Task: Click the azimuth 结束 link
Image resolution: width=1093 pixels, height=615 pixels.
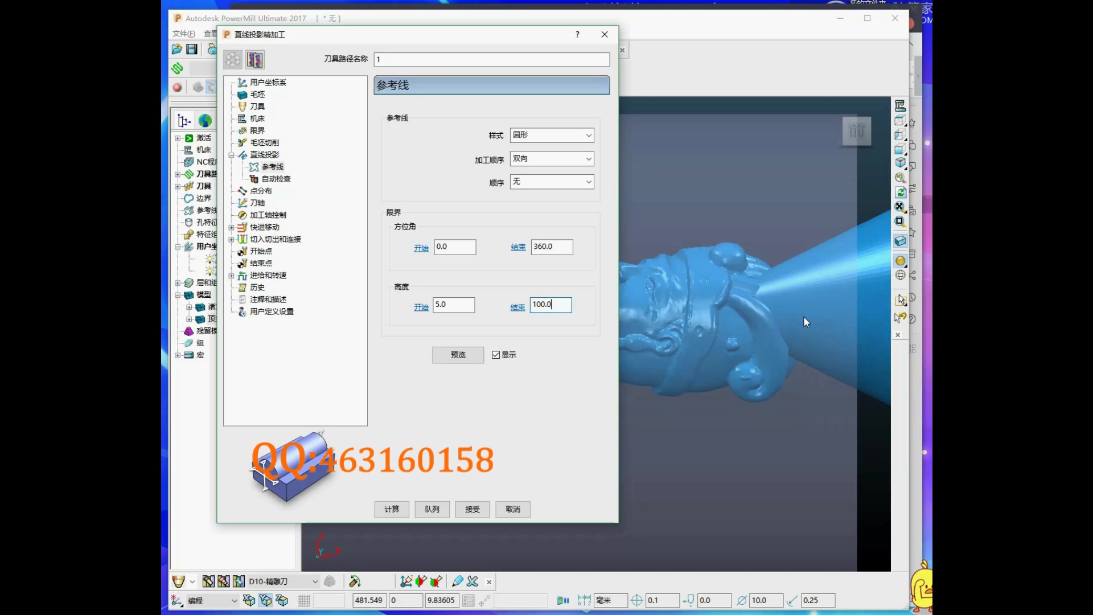Action: pos(518,248)
